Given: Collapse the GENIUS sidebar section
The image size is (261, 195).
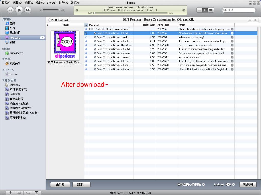Looking at the screenshot, I should [3, 70].
